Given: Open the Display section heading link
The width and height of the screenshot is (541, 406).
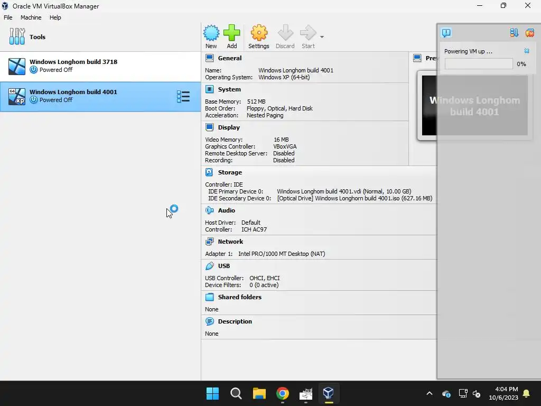Looking at the screenshot, I should 229,127.
